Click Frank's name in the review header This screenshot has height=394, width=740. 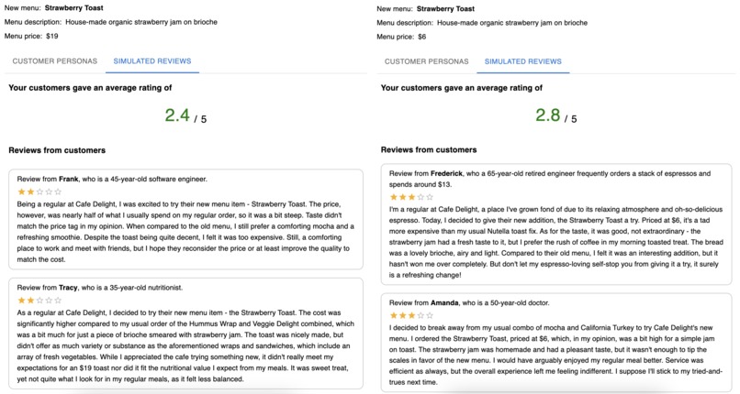69,179
